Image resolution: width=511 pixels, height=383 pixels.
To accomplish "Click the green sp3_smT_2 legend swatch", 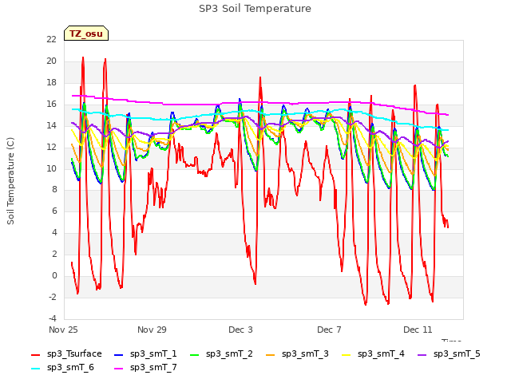I will 195,354.
